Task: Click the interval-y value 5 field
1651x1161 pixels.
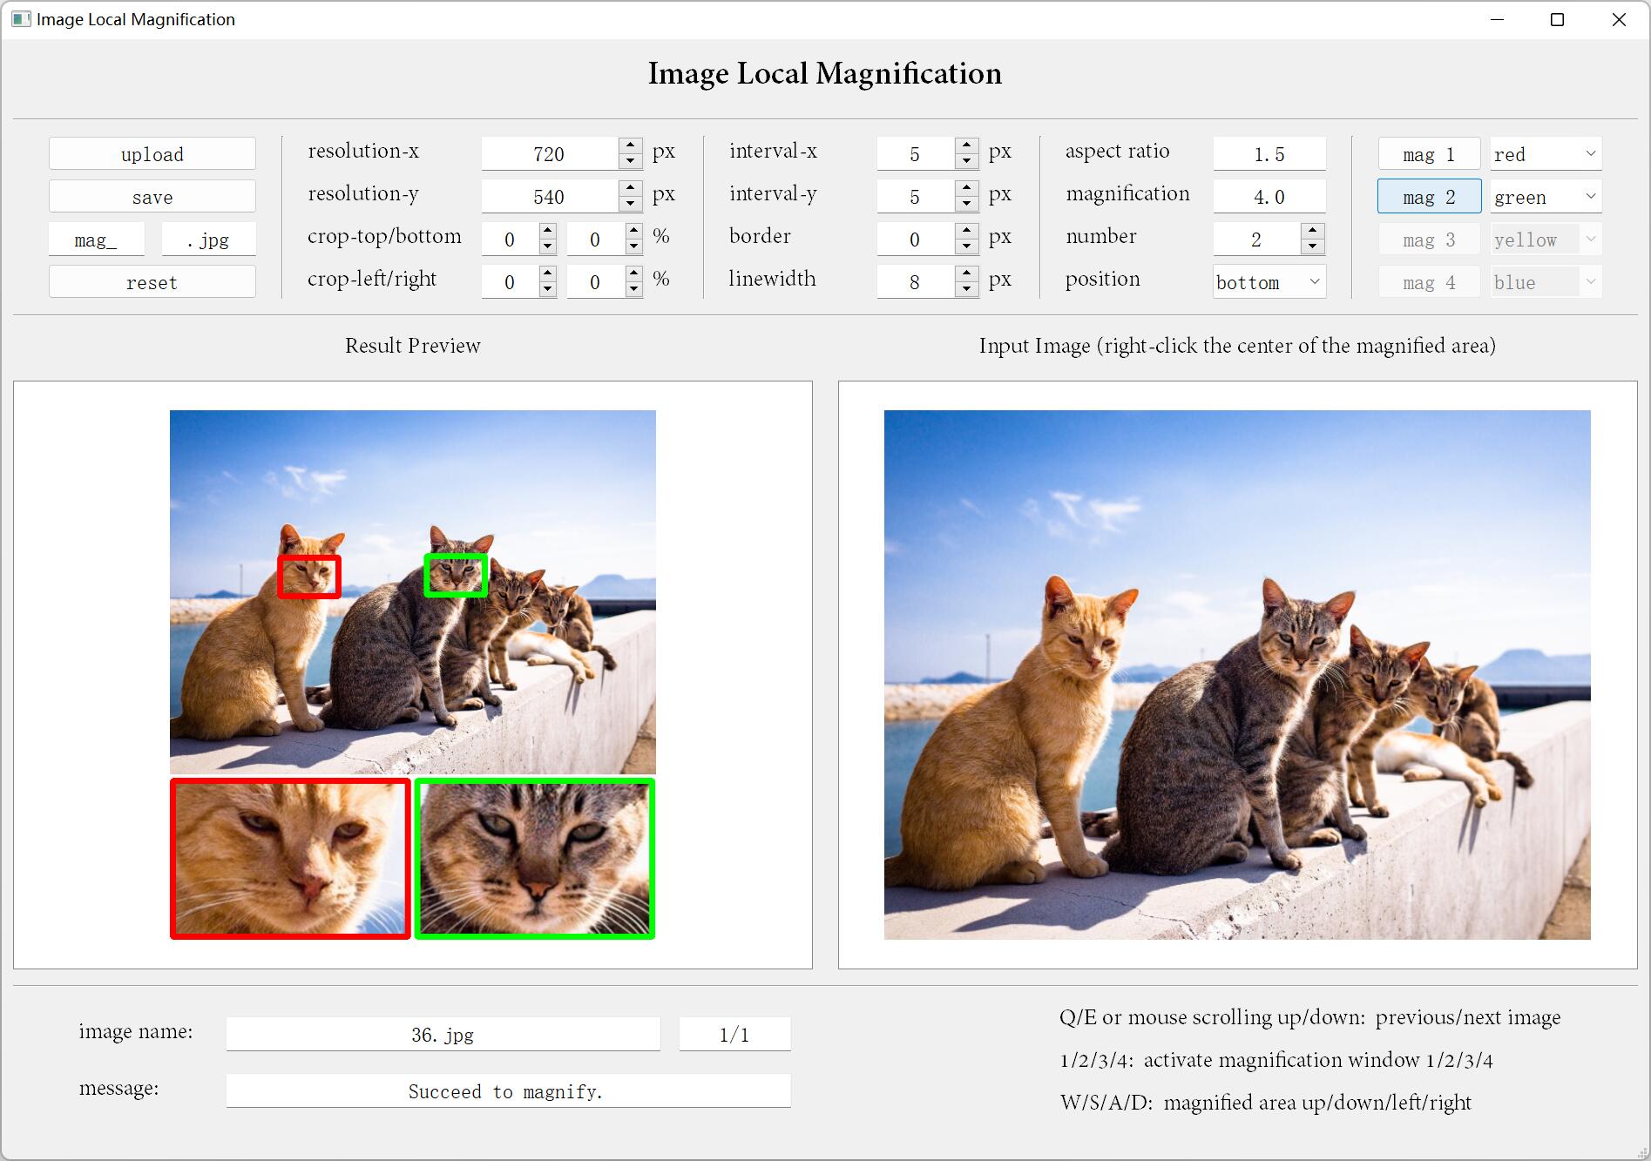Action: (916, 197)
